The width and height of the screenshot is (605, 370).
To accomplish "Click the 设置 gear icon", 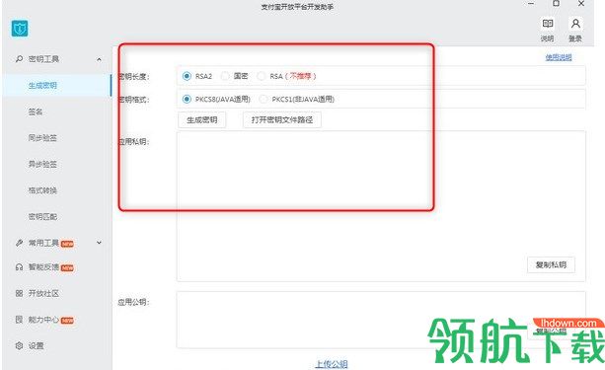I will coord(19,345).
